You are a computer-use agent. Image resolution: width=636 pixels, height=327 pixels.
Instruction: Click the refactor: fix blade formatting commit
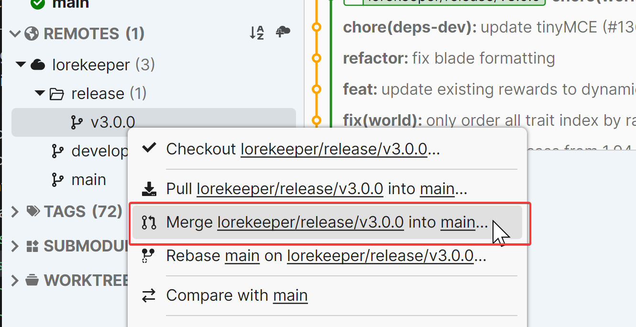point(449,58)
